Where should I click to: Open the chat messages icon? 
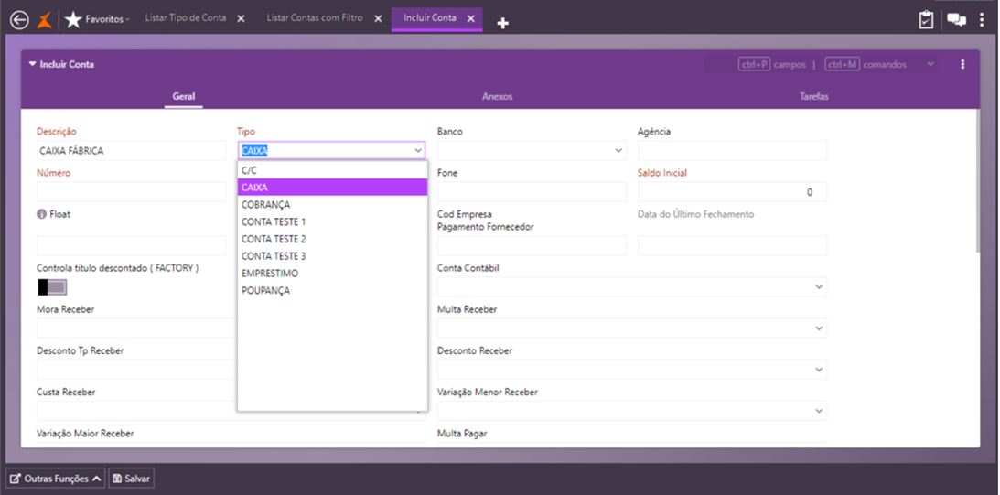pos(956,19)
